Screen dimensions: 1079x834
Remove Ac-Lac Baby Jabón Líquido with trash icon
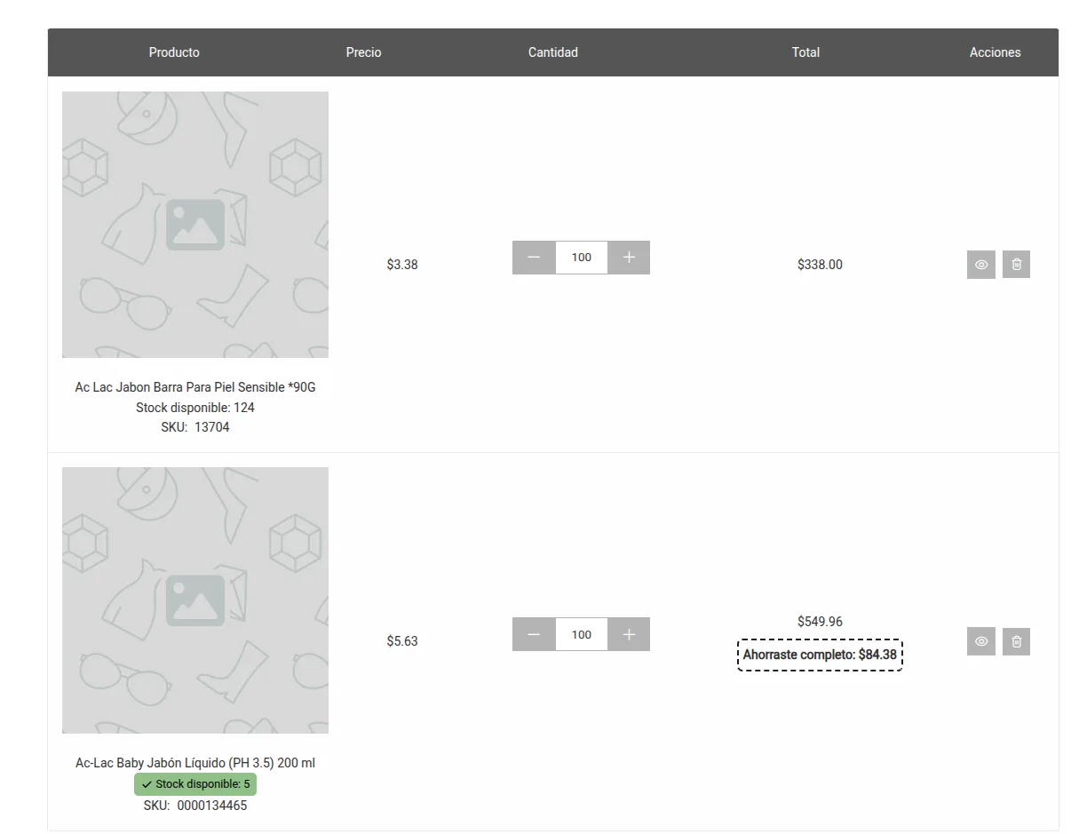click(x=1017, y=641)
